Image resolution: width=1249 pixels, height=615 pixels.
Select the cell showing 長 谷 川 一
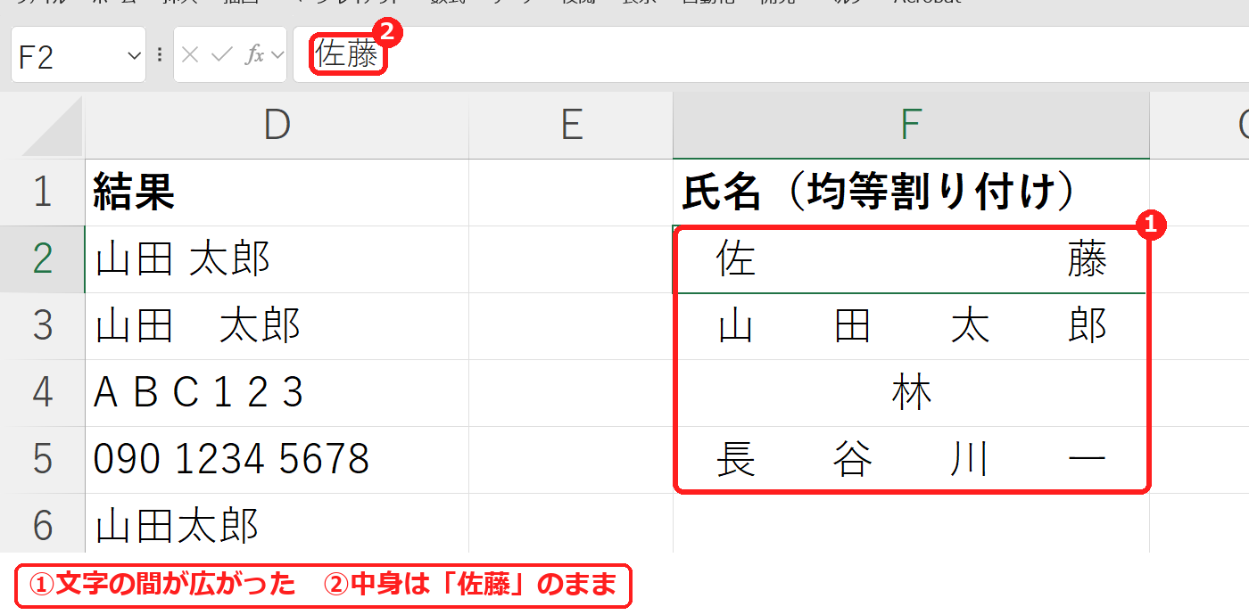point(911,460)
